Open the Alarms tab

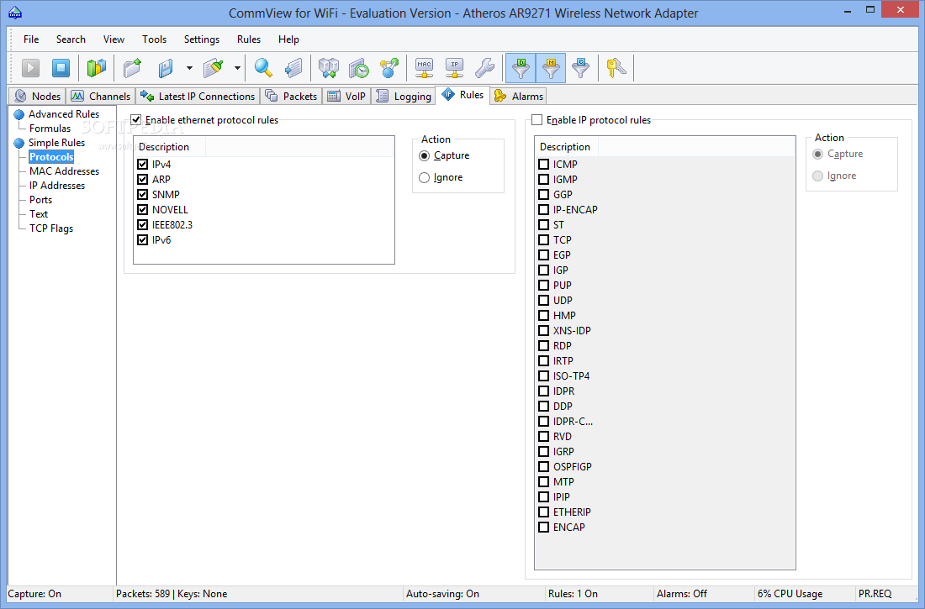pyautogui.click(x=519, y=96)
